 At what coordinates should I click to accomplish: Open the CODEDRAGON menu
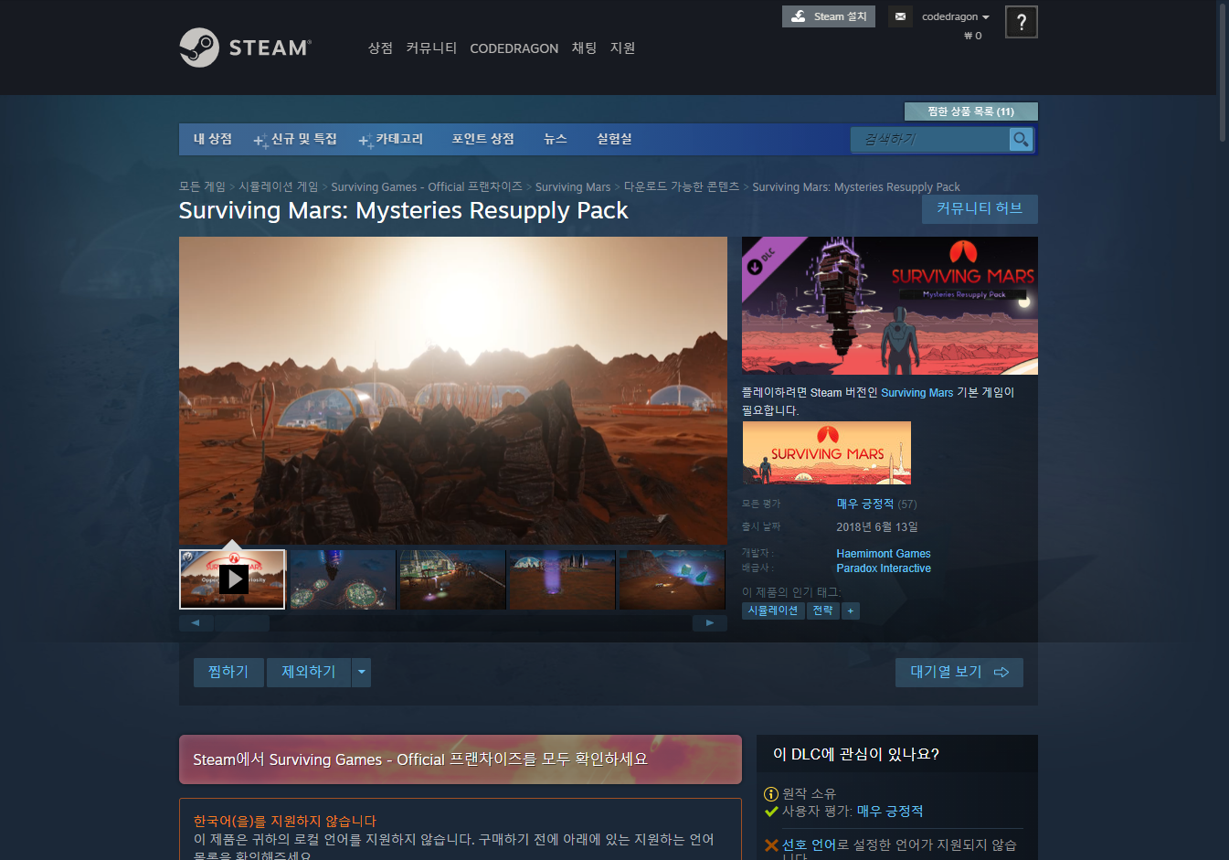click(x=514, y=48)
